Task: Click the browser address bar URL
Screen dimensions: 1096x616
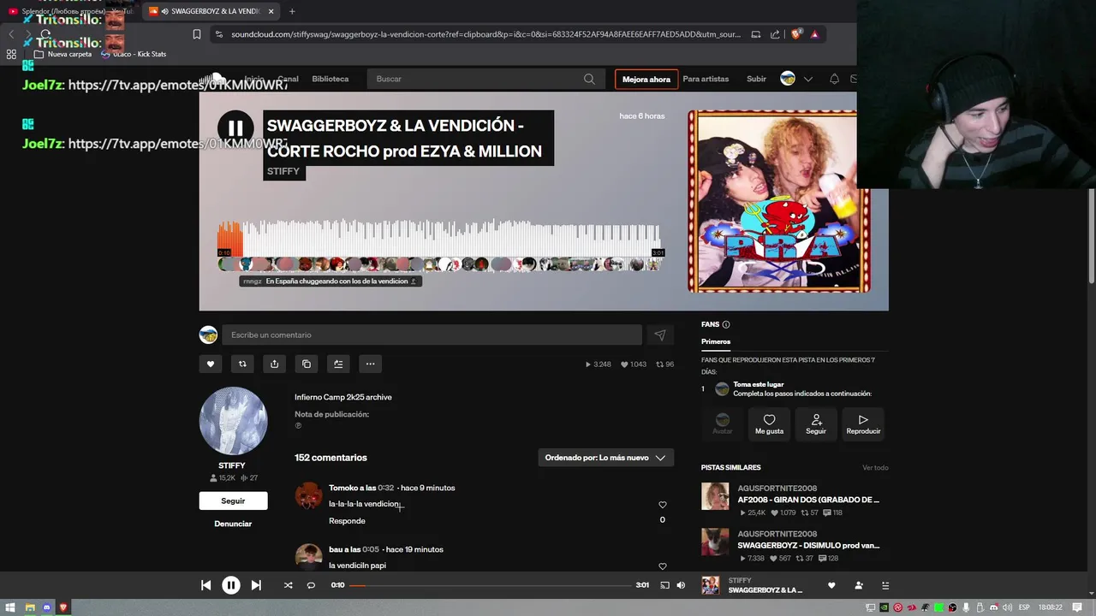Action: [485, 34]
